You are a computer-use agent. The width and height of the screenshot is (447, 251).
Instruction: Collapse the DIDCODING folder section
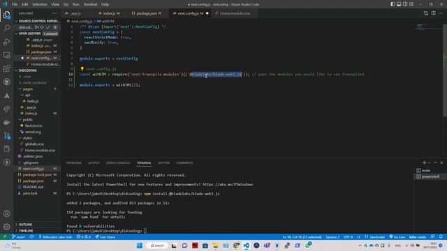pos(37,70)
